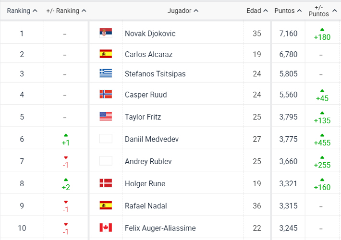Click the Canadian flag beside Felix Auger-Aliassime
Image resolution: width=341 pixels, height=240 pixels.
(106, 228)
